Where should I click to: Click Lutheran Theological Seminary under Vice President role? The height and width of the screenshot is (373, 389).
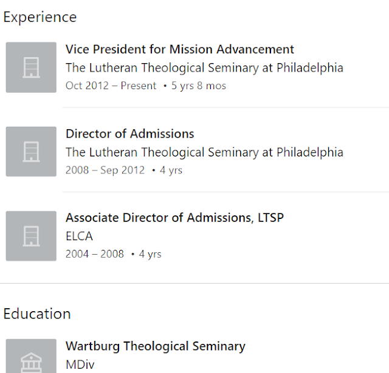[x=204, y=68]
